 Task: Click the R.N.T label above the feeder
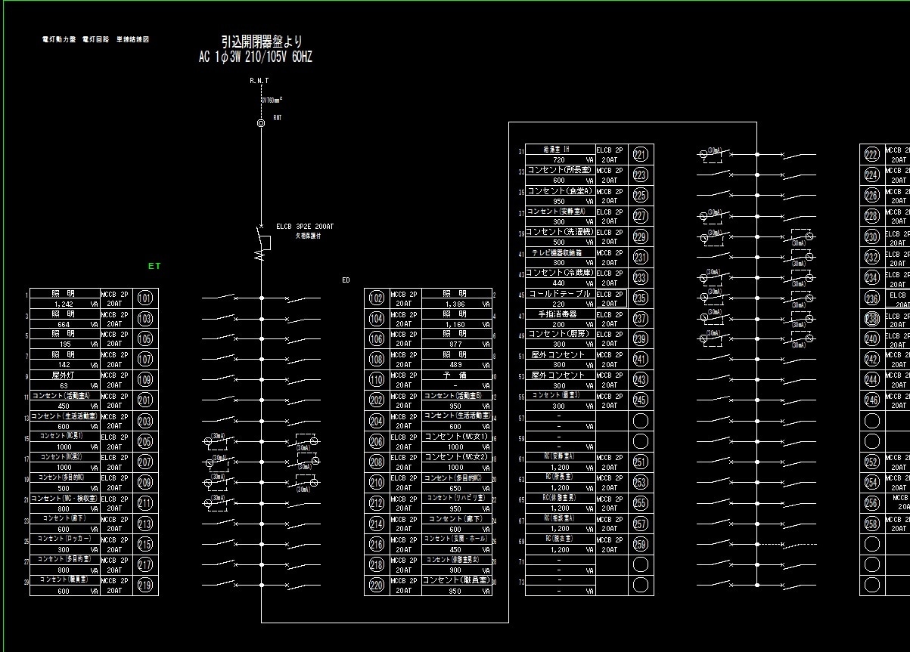point(259,81)
